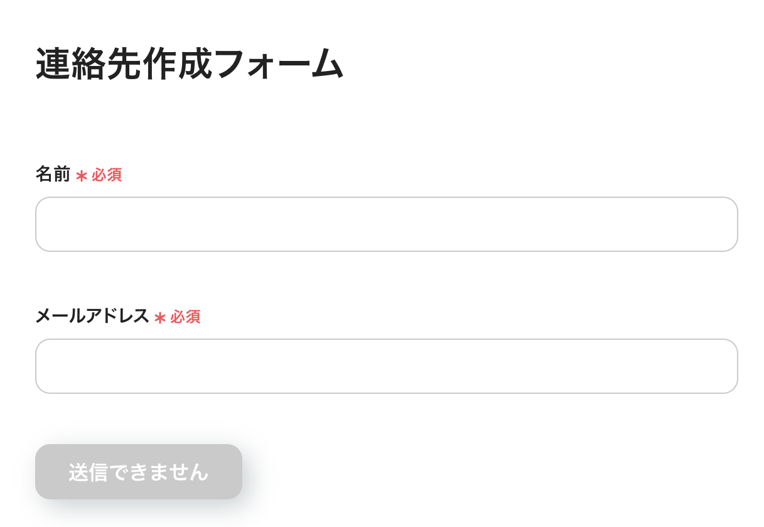This screenshot has height=527, width=764.
Task: Place cursor in the first required field
Action: (x=386, y=224)
